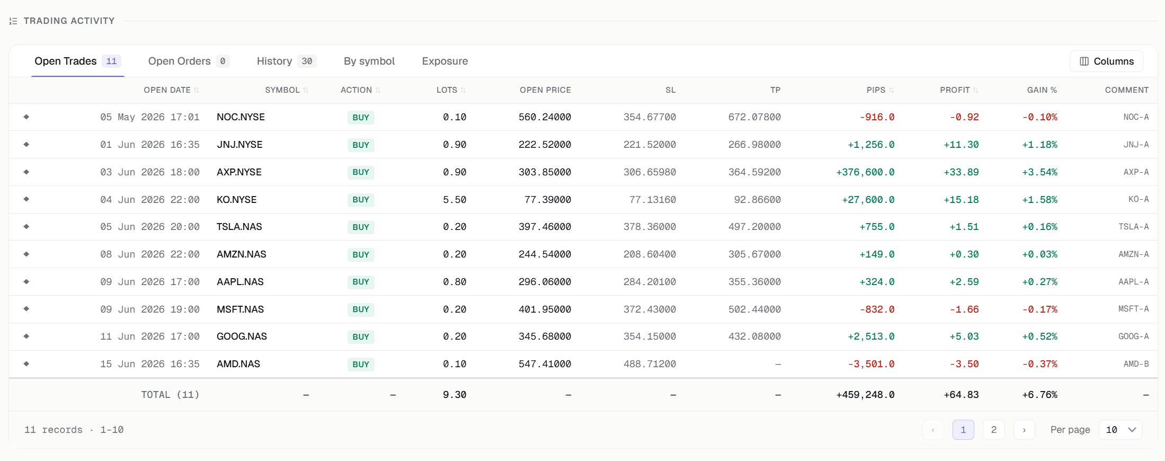Open the Per page 10 dropdown
Screen dimensions: 1165x461
pos(1120,430)
